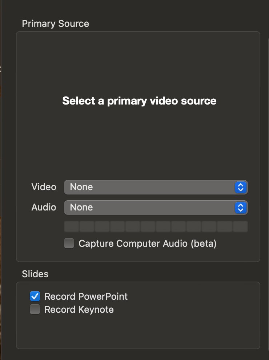Screen dimensions: 269x360
Task: Click the Primary Source section header
Action: (56, 24)
